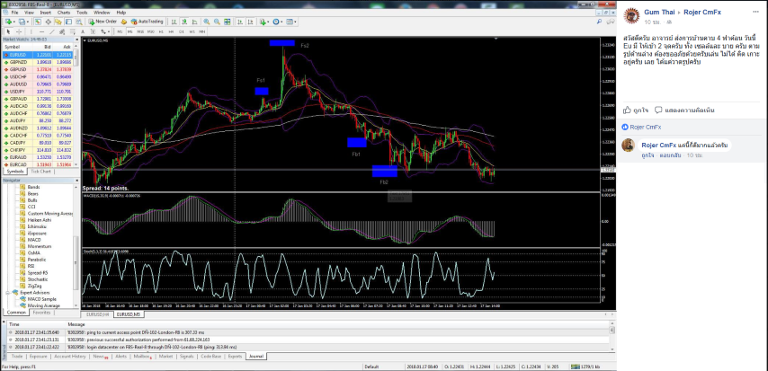Open the new chart dropdown arrow
Image resolution: width=768 pixels, height=371 pixels.
point(14,22)
